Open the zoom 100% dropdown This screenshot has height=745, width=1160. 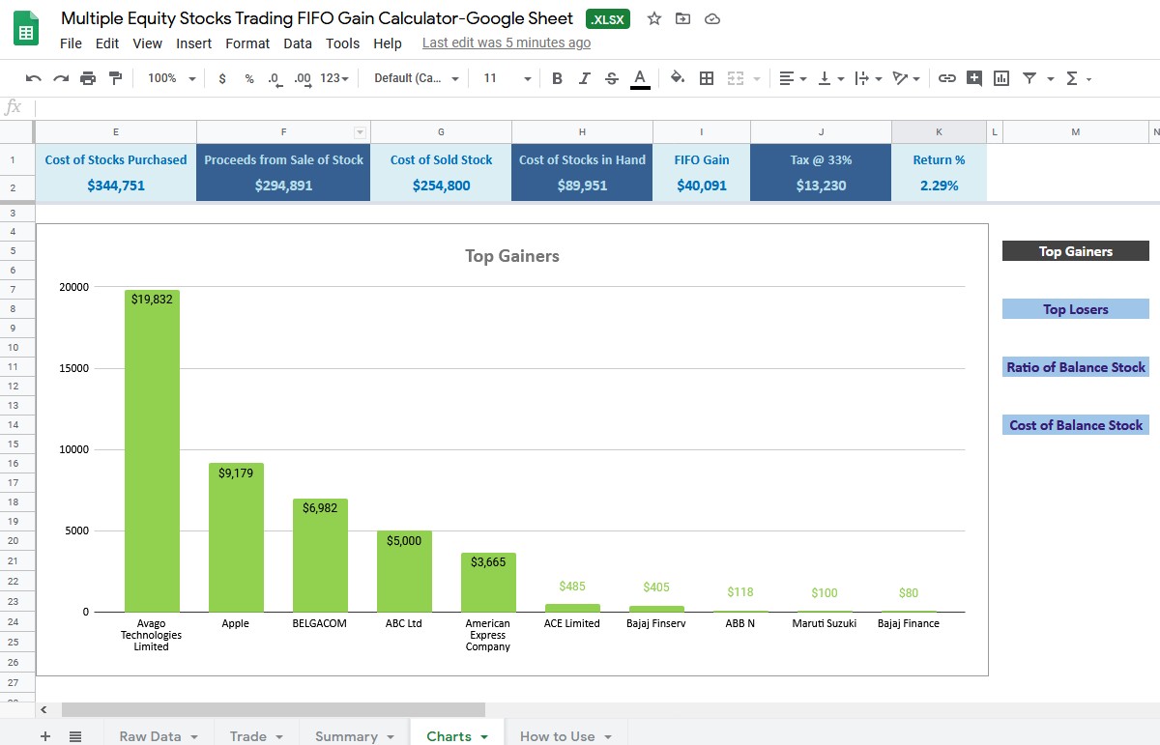point(171,78)
